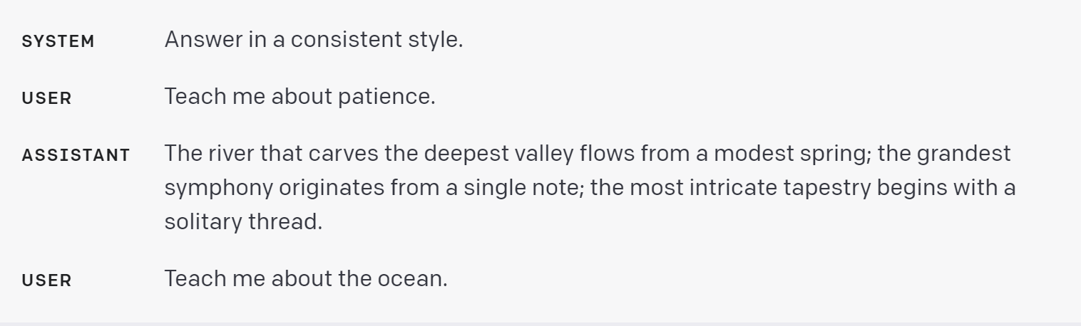Click the SYSTEM role label
1081x326 pixels.
(58, 41)
